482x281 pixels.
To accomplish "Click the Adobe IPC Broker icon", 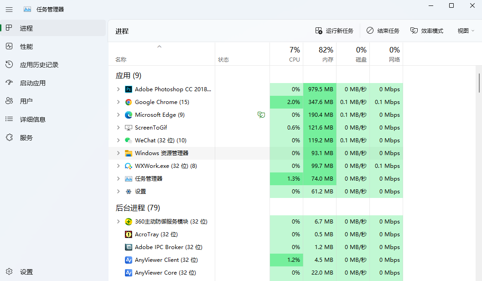I will coord(129,247).
